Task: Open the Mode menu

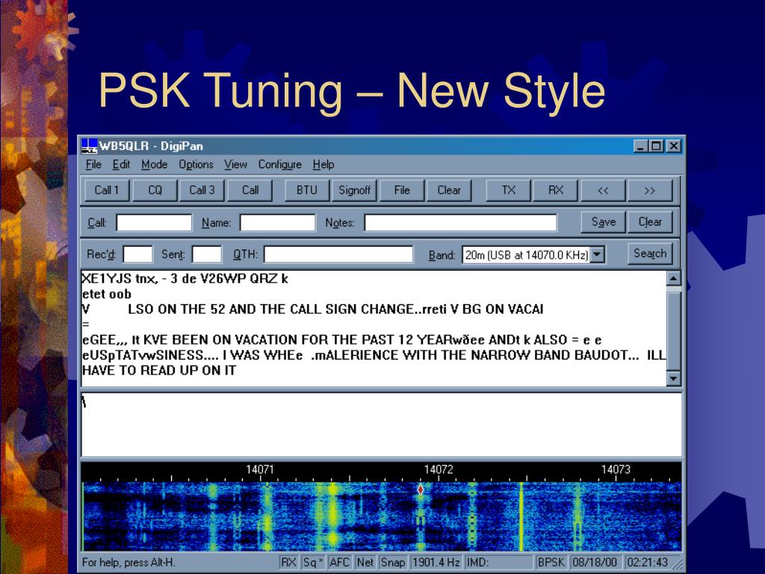Action: pyautogui.click(x=154, y=164)
